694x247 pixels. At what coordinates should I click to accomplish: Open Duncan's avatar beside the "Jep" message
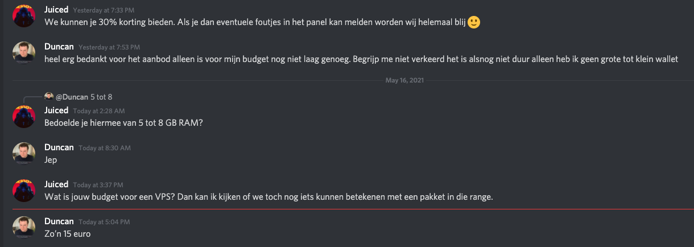pyautogui.click(x=24, y=153)
